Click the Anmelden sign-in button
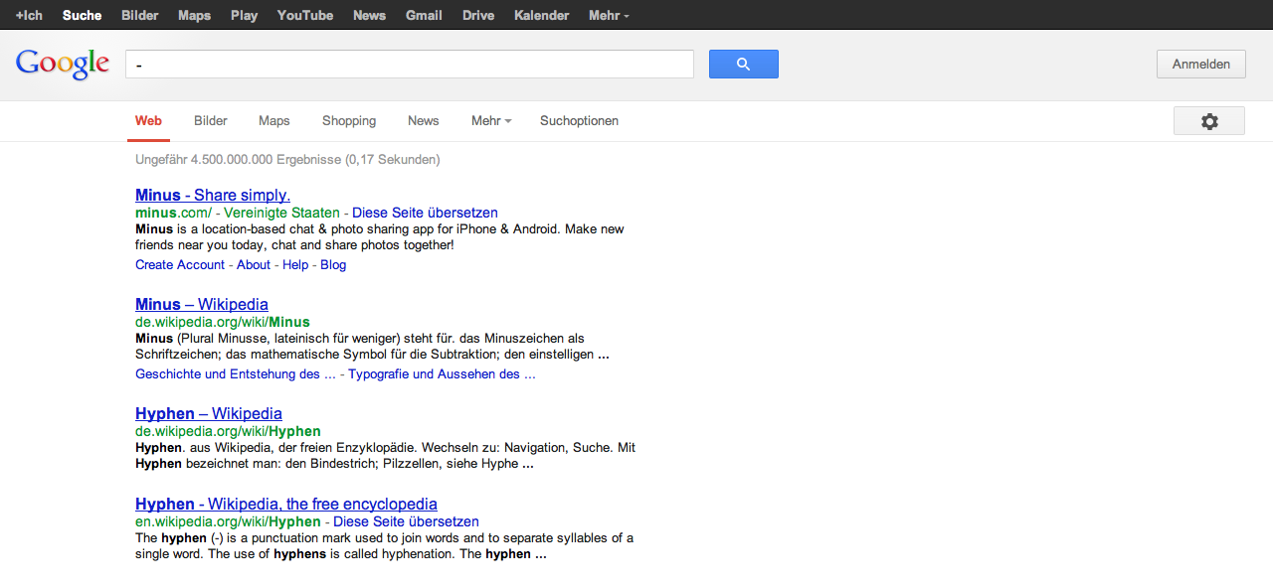The image size is (1273, 588). pos(1200,65)
